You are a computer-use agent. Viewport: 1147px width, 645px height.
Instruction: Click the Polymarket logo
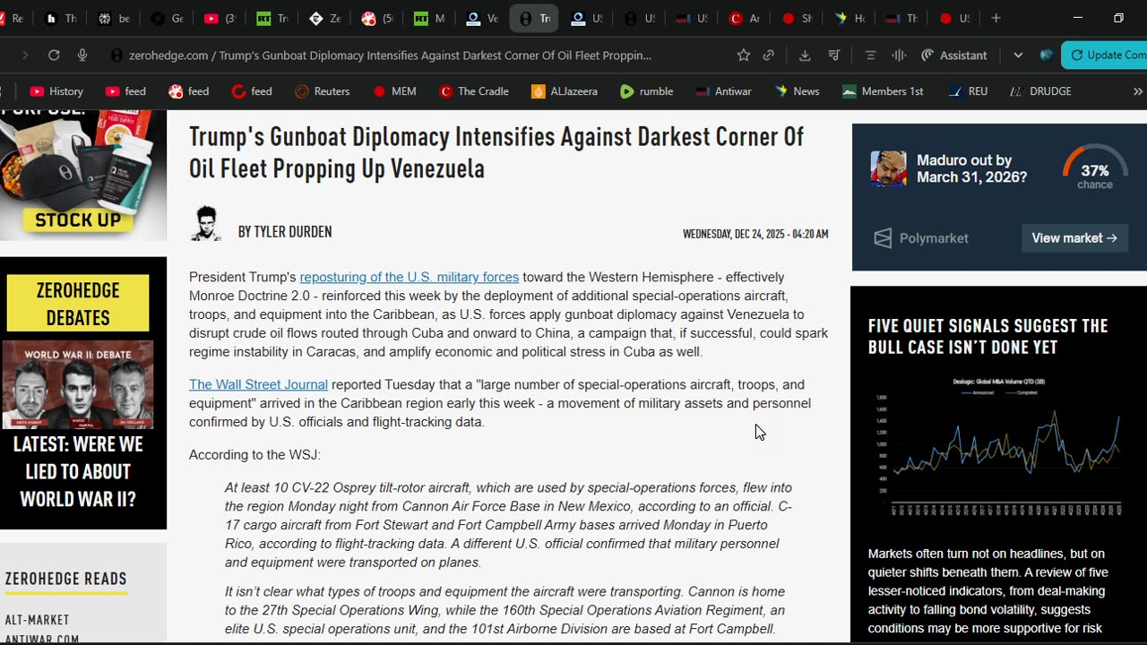(922, 238)
